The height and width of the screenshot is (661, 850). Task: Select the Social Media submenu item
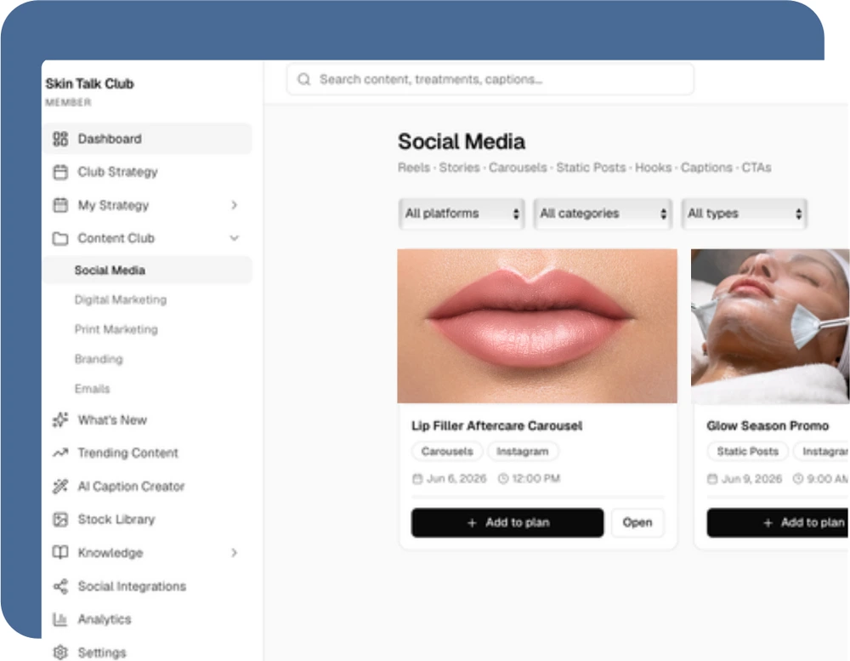tap(147, 271)
